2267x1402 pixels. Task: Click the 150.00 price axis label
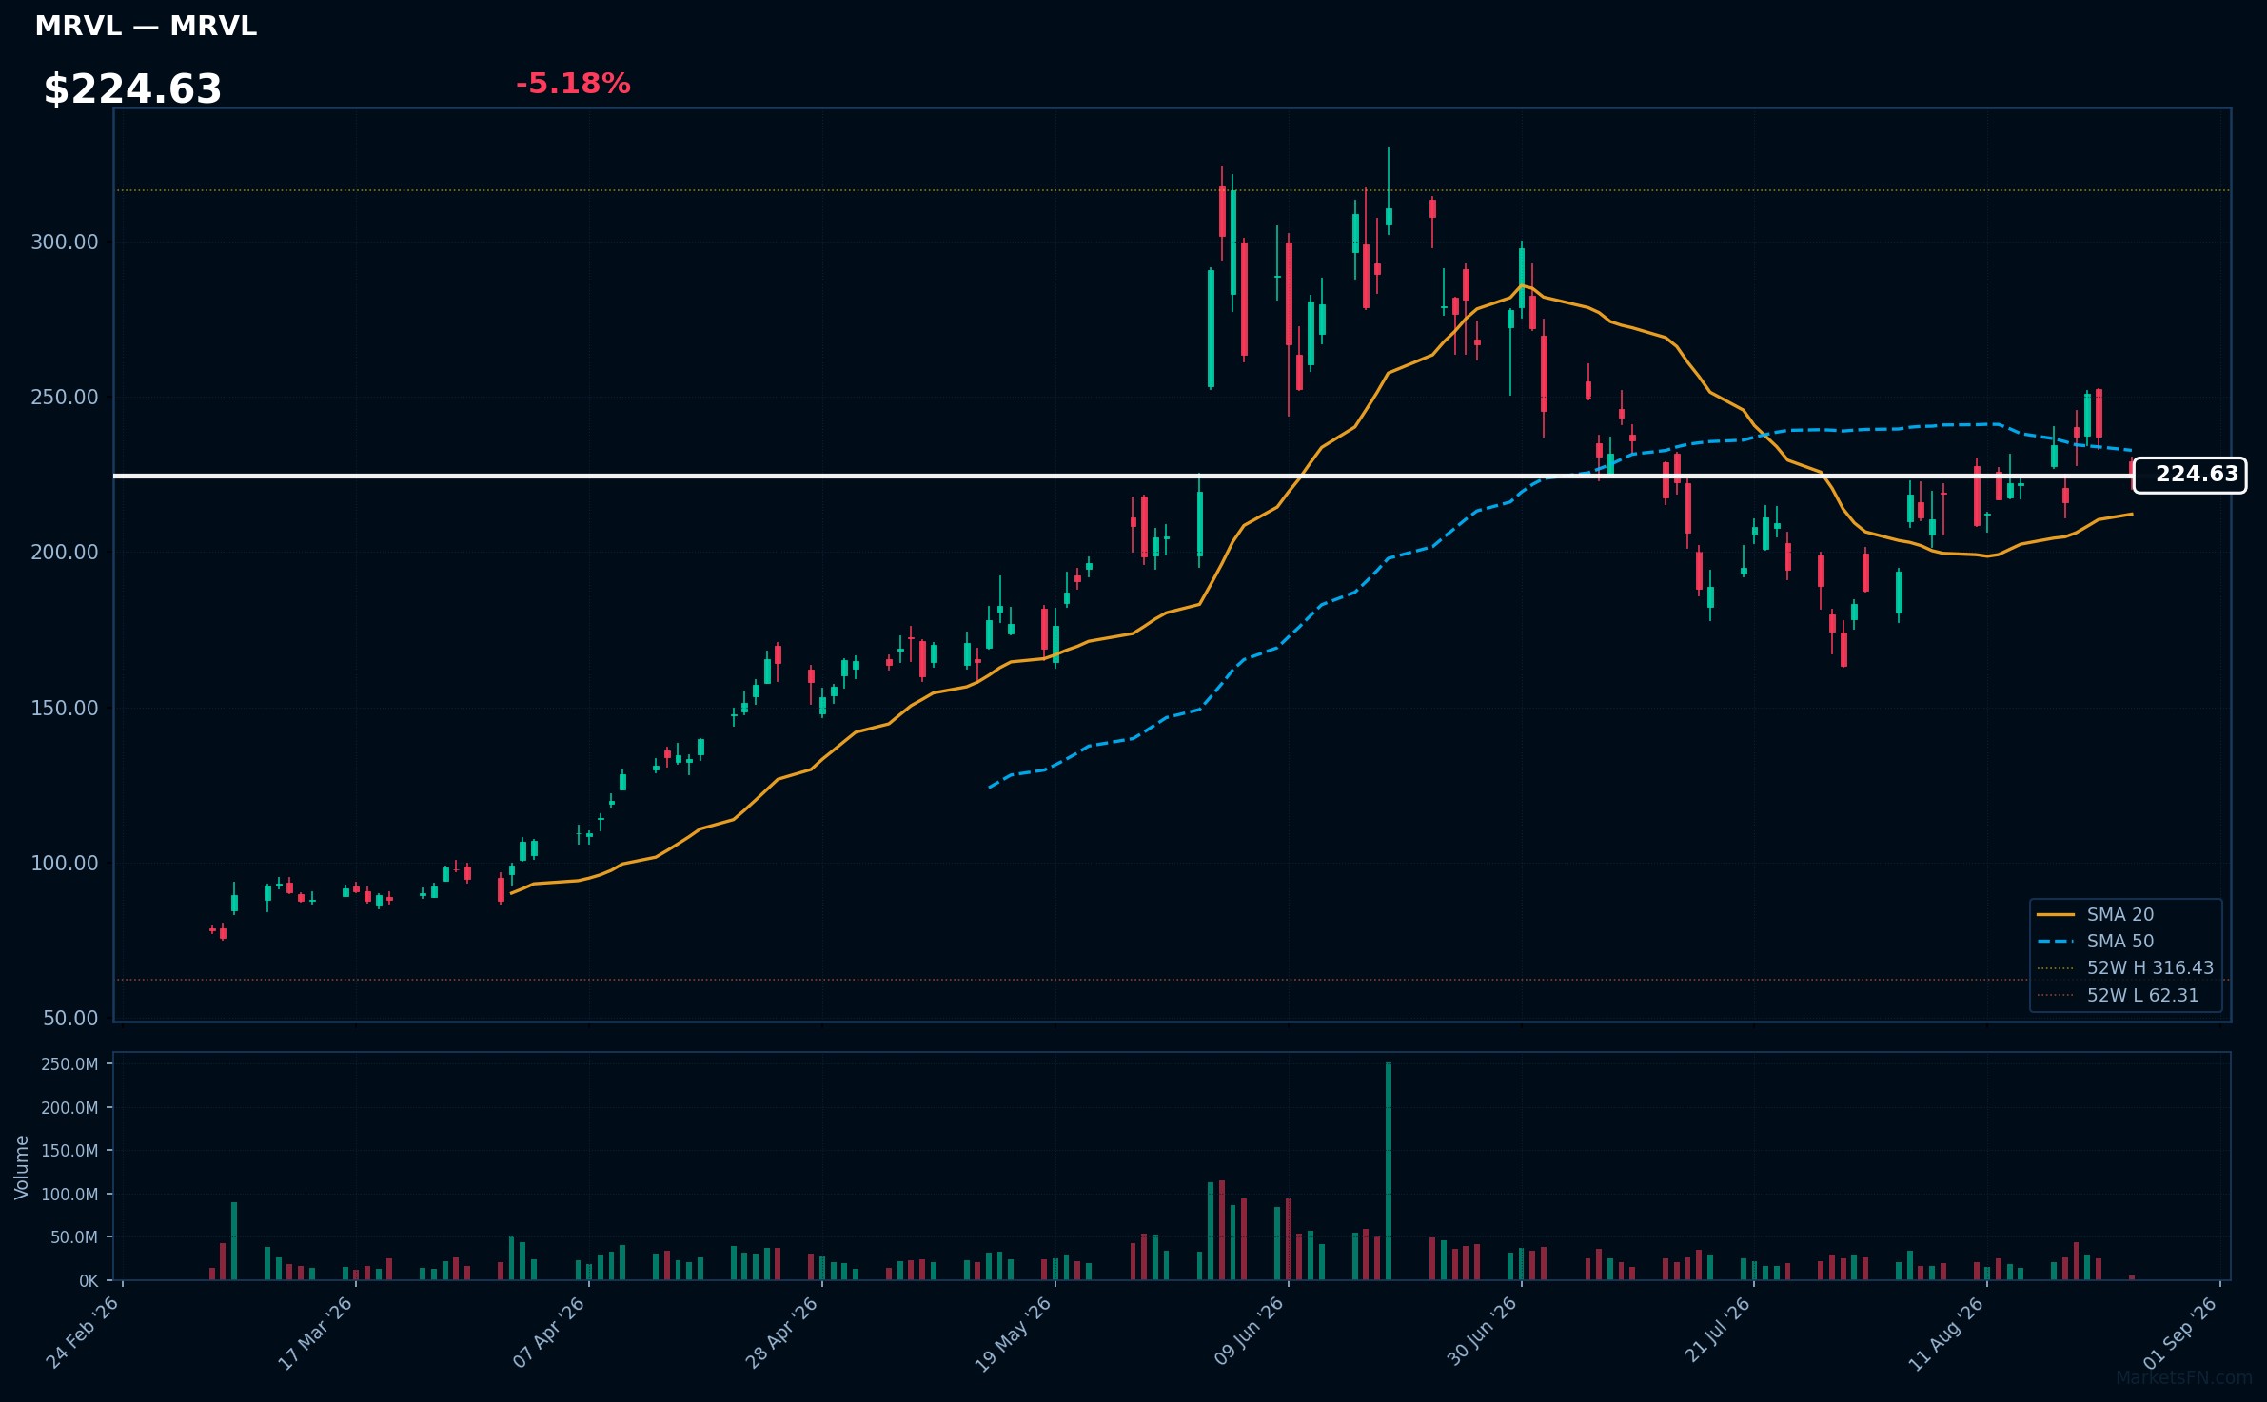click(65, 708)
